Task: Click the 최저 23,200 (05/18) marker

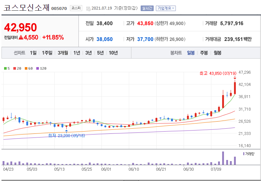Action: tap(67, 136)
